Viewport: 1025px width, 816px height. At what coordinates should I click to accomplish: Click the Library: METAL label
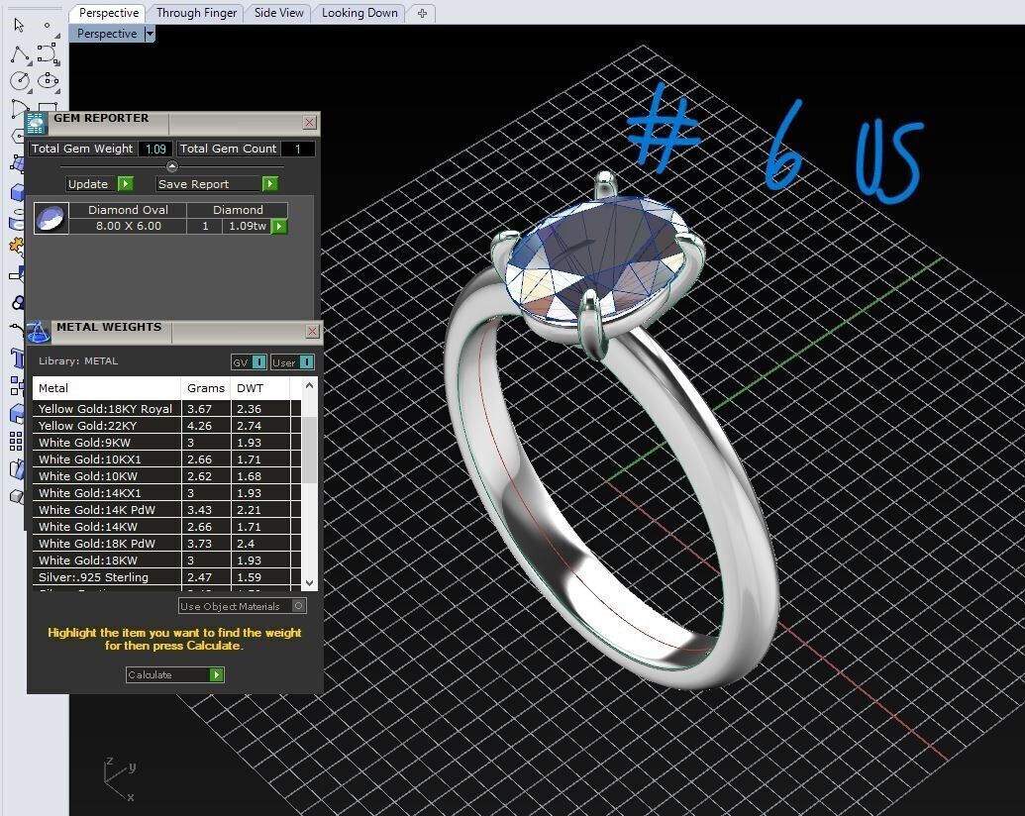[78, 360]
